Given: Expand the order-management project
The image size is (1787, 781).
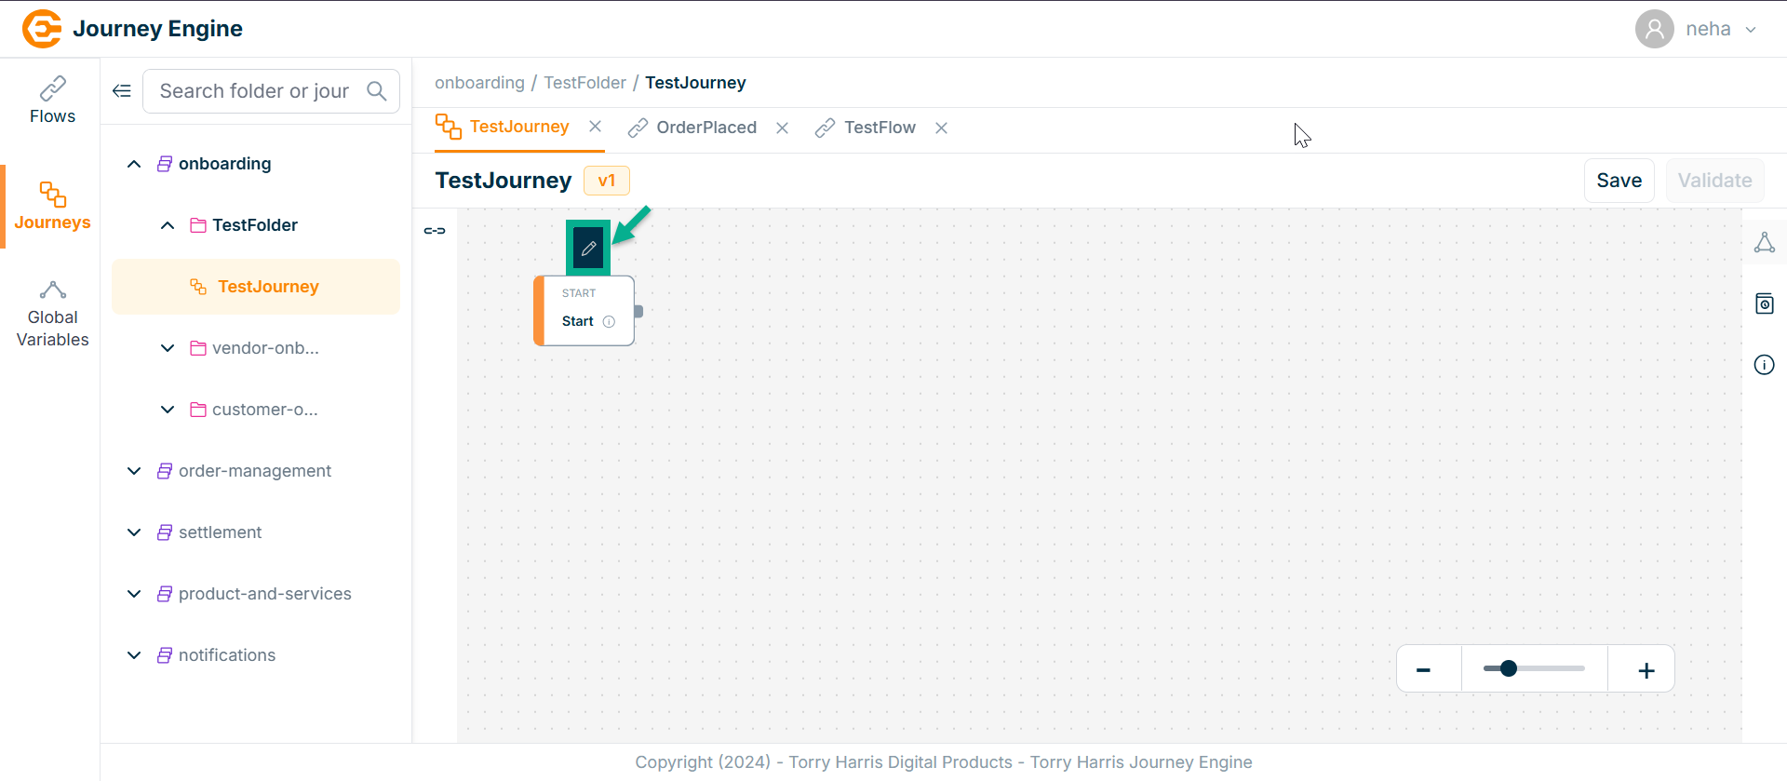Looking at the screenshot, I should point(134,471).
